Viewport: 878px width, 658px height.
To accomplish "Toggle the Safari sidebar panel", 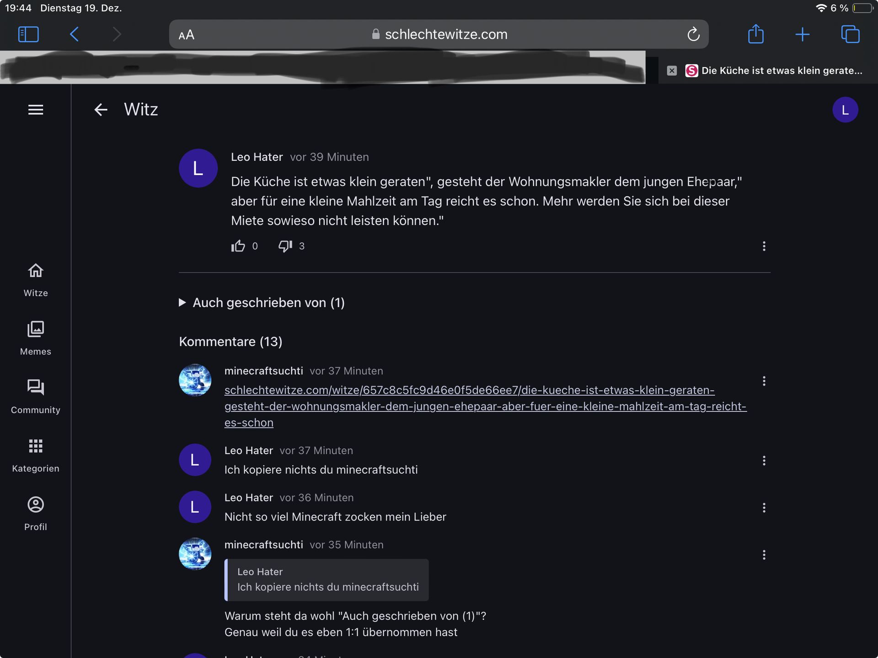I will tap(28, 34).
